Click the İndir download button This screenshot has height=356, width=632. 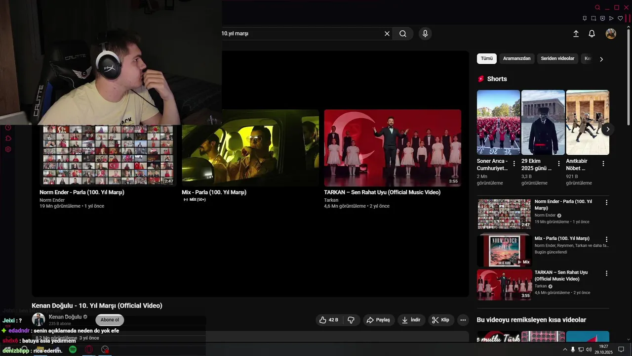(x=411, y=320)
